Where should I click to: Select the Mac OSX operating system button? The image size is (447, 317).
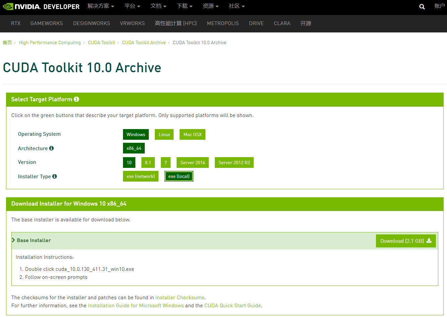coord(192,134)
